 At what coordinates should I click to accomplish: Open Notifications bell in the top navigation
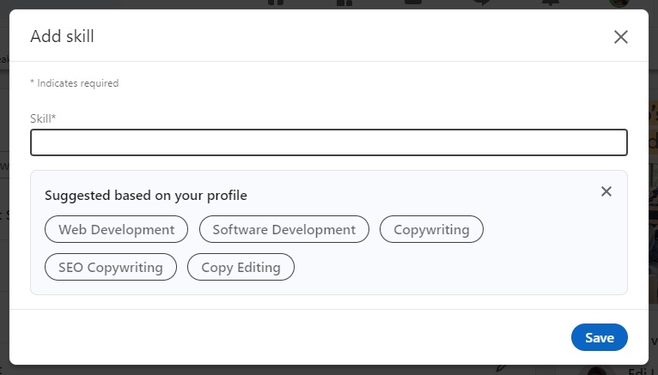pos(546,3)
